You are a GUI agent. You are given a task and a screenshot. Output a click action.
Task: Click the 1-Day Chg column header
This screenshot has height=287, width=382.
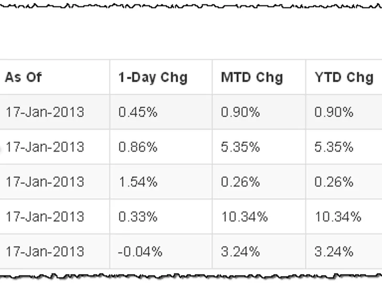coord(153,78)
